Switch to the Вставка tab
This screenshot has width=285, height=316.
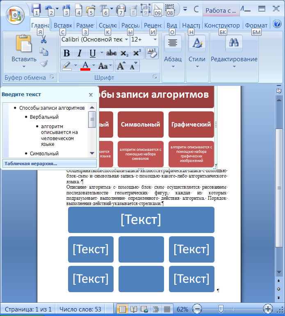pos(63,25)
